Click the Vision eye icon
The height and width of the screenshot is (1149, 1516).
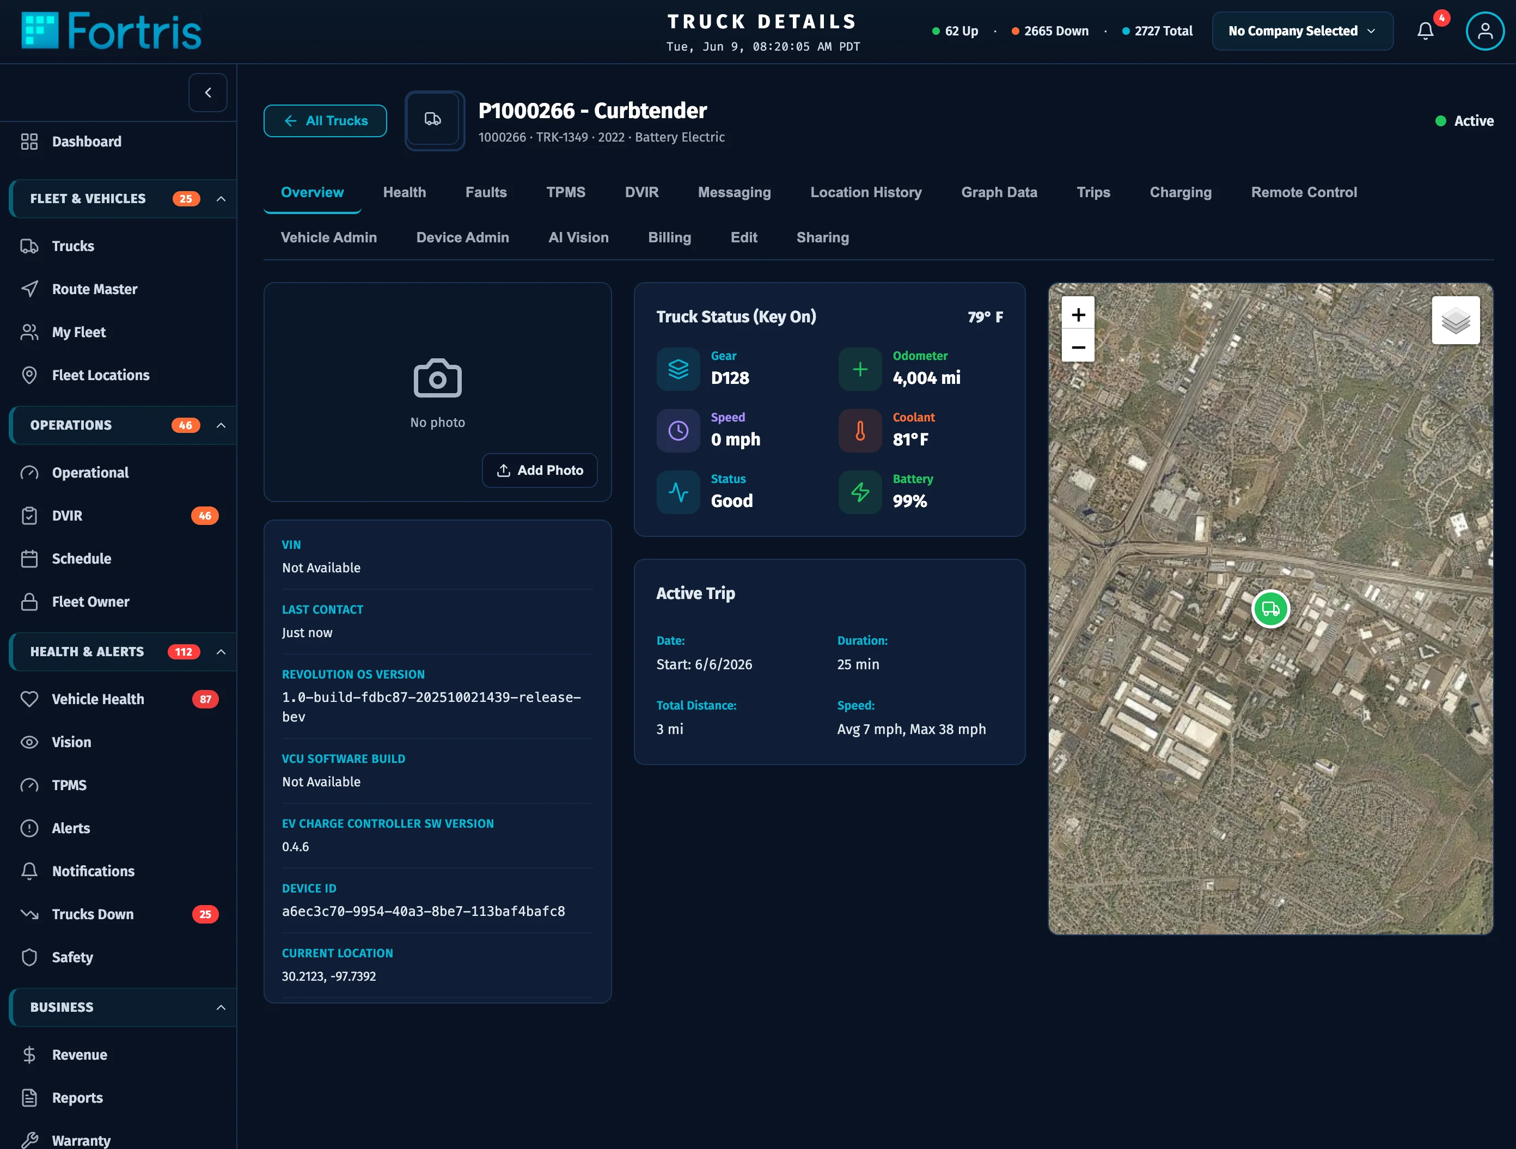29,742
